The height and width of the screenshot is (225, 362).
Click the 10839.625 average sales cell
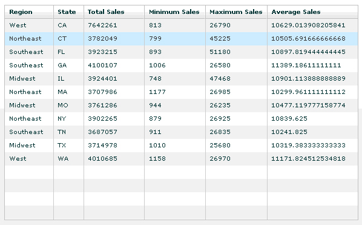pos(289,119)
